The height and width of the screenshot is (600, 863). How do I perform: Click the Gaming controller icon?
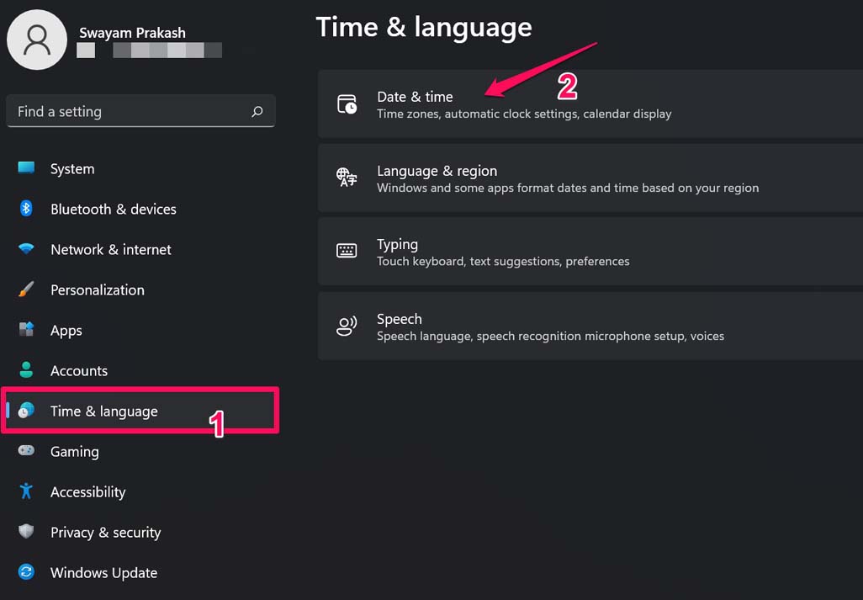(26, 451)
